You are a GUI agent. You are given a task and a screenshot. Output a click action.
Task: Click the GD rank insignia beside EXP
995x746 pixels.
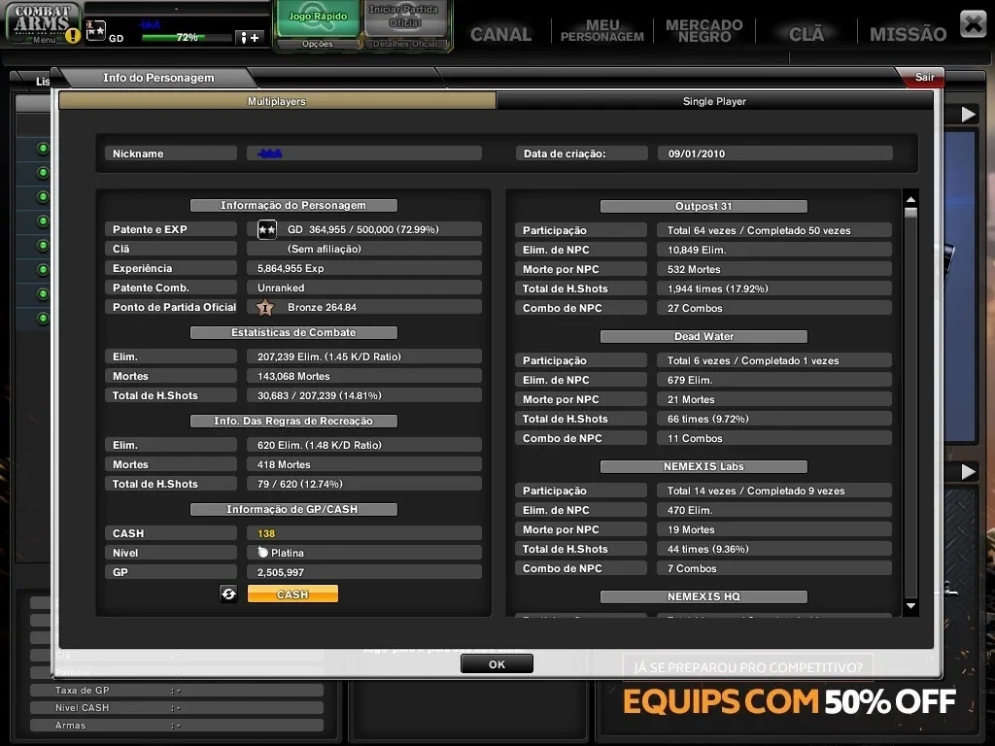(x=266, y=229)
